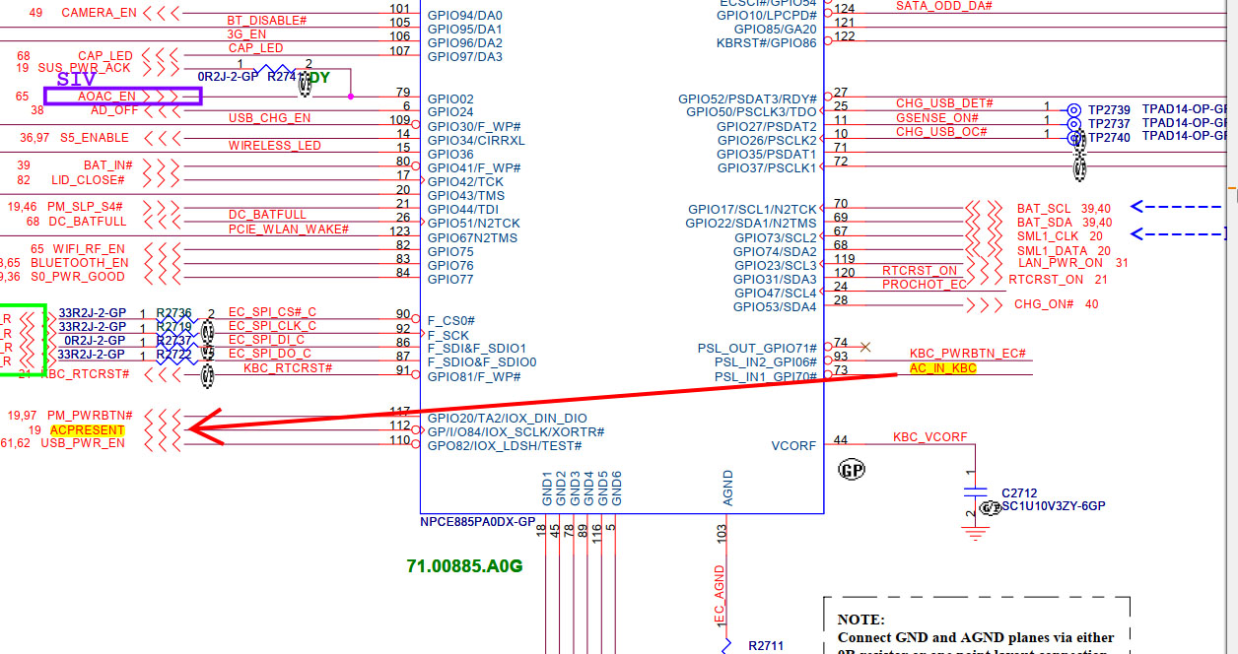This screenshot has height=654, width=1238.
Task: Click the USB_PWR_EN signal label
Action: (x=83, y=443)
